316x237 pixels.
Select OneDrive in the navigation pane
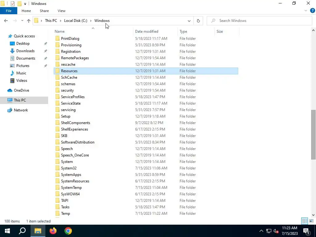click(x=21, y=90)
